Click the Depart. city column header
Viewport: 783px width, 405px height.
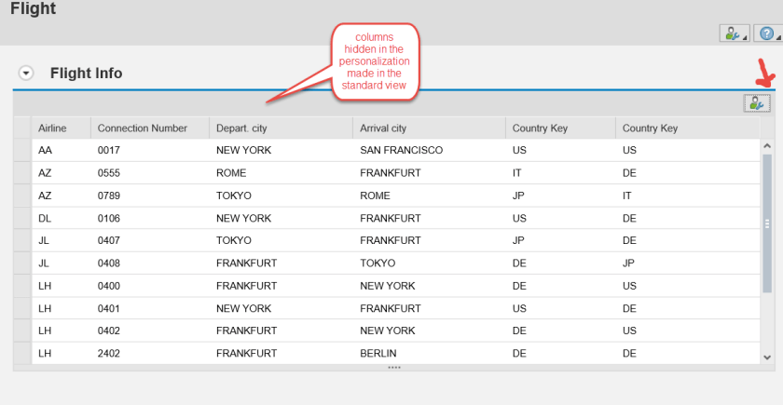coord(240,128)
